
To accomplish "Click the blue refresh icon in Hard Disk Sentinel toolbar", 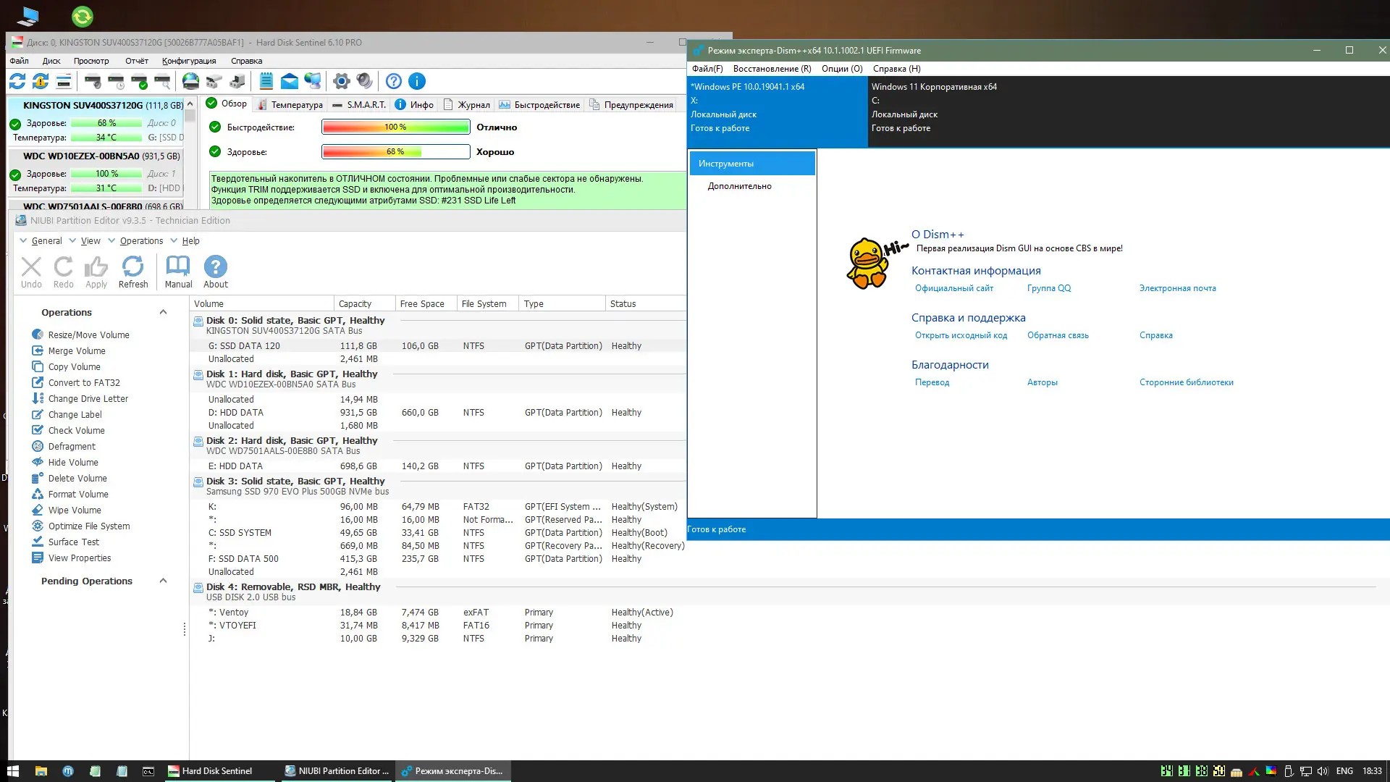I will pyautogui.click(x=17, y=81).
